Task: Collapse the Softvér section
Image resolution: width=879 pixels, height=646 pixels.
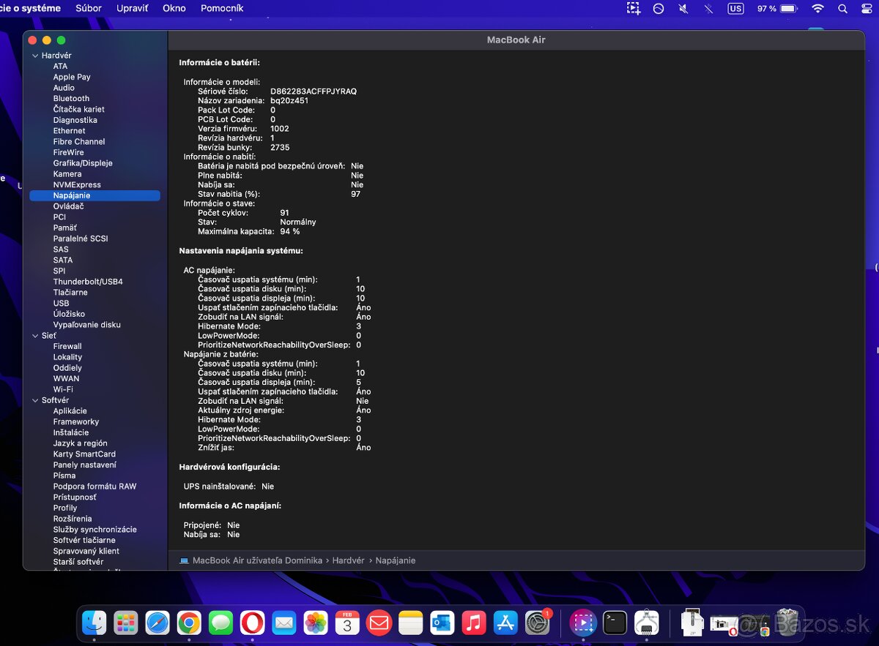Action: tap(34, 400)
